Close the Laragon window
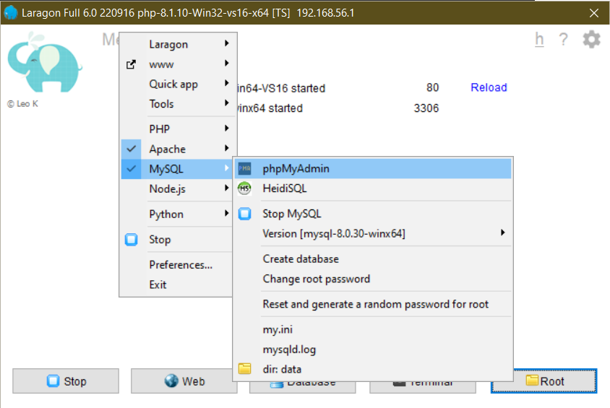This screenshot has width=610, height=408. [x=593, y=13]
